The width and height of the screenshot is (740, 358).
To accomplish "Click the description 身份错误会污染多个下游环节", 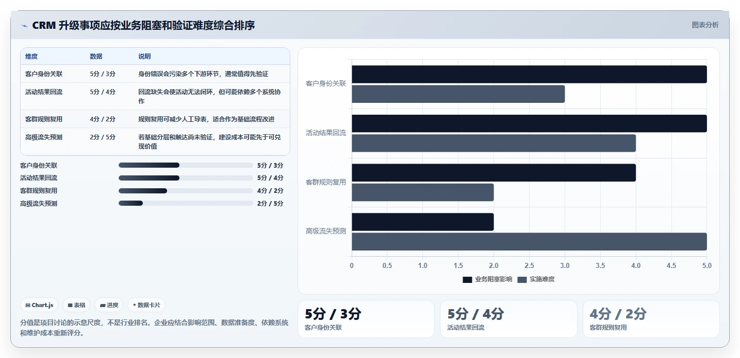I will pyautogui.click(x=203, y=74).
